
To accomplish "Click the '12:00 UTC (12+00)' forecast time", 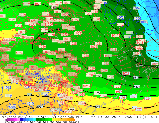I will tap(140, 117).
